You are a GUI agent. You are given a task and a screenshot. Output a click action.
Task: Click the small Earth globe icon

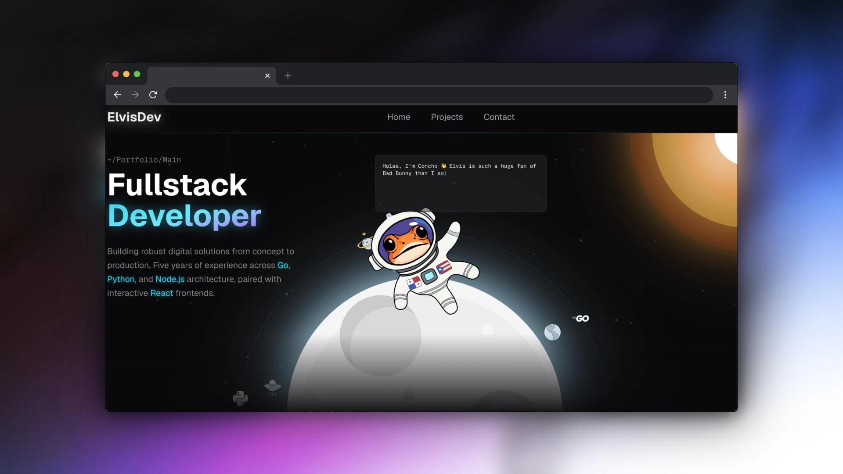point(552,332)
